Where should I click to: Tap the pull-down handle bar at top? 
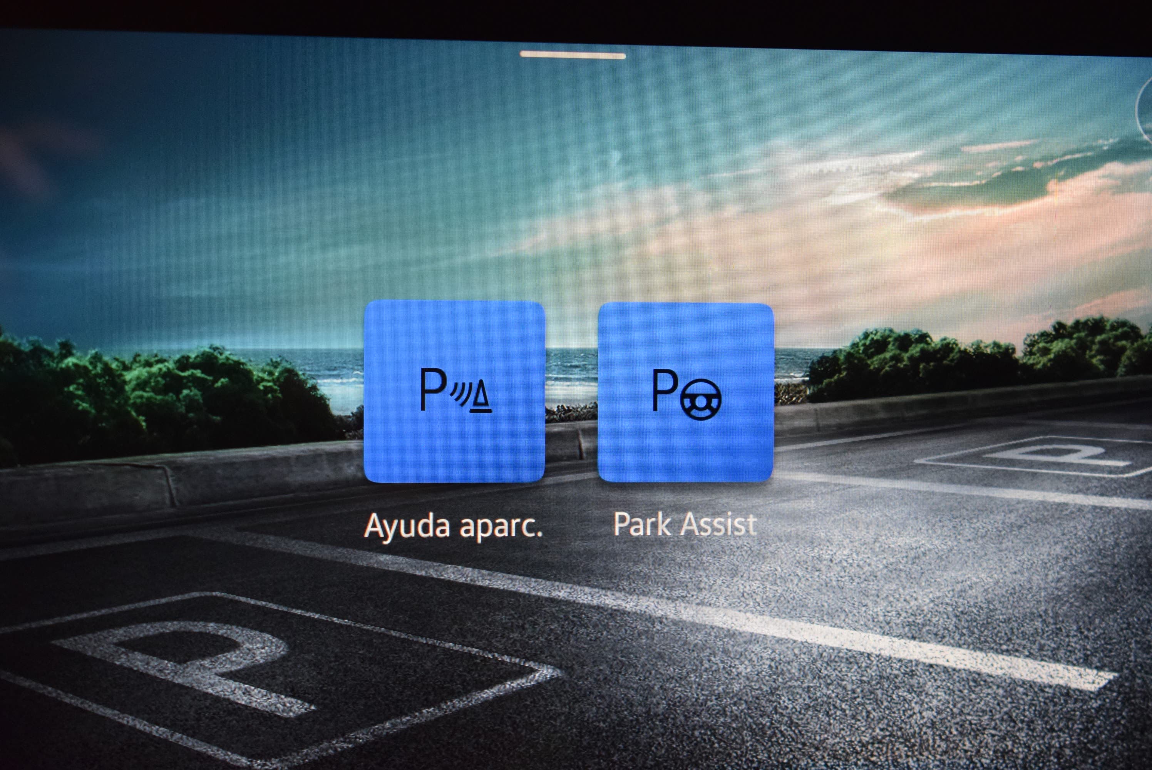[x=573, y=55]
